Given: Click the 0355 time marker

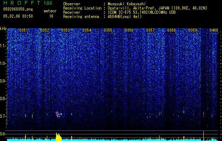Looking at the screenshot, I should pos(108,30).
